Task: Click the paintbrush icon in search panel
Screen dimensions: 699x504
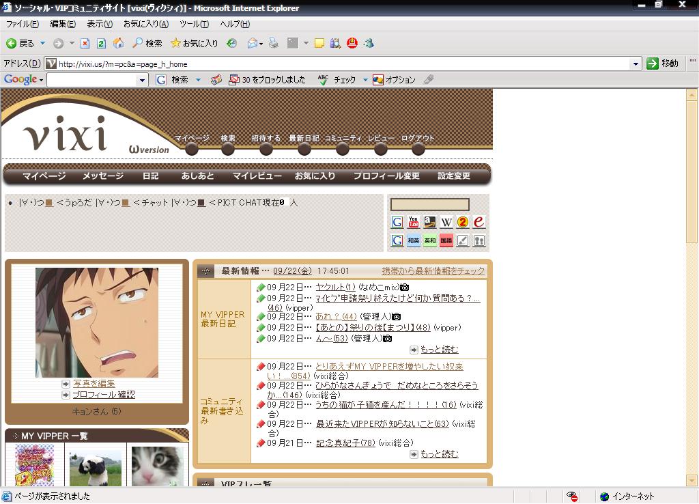Action: [x=463, y=241]
